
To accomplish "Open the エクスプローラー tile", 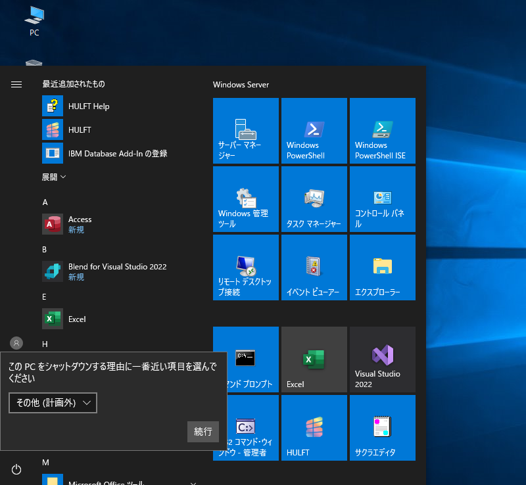I will [x=383, y=267].
